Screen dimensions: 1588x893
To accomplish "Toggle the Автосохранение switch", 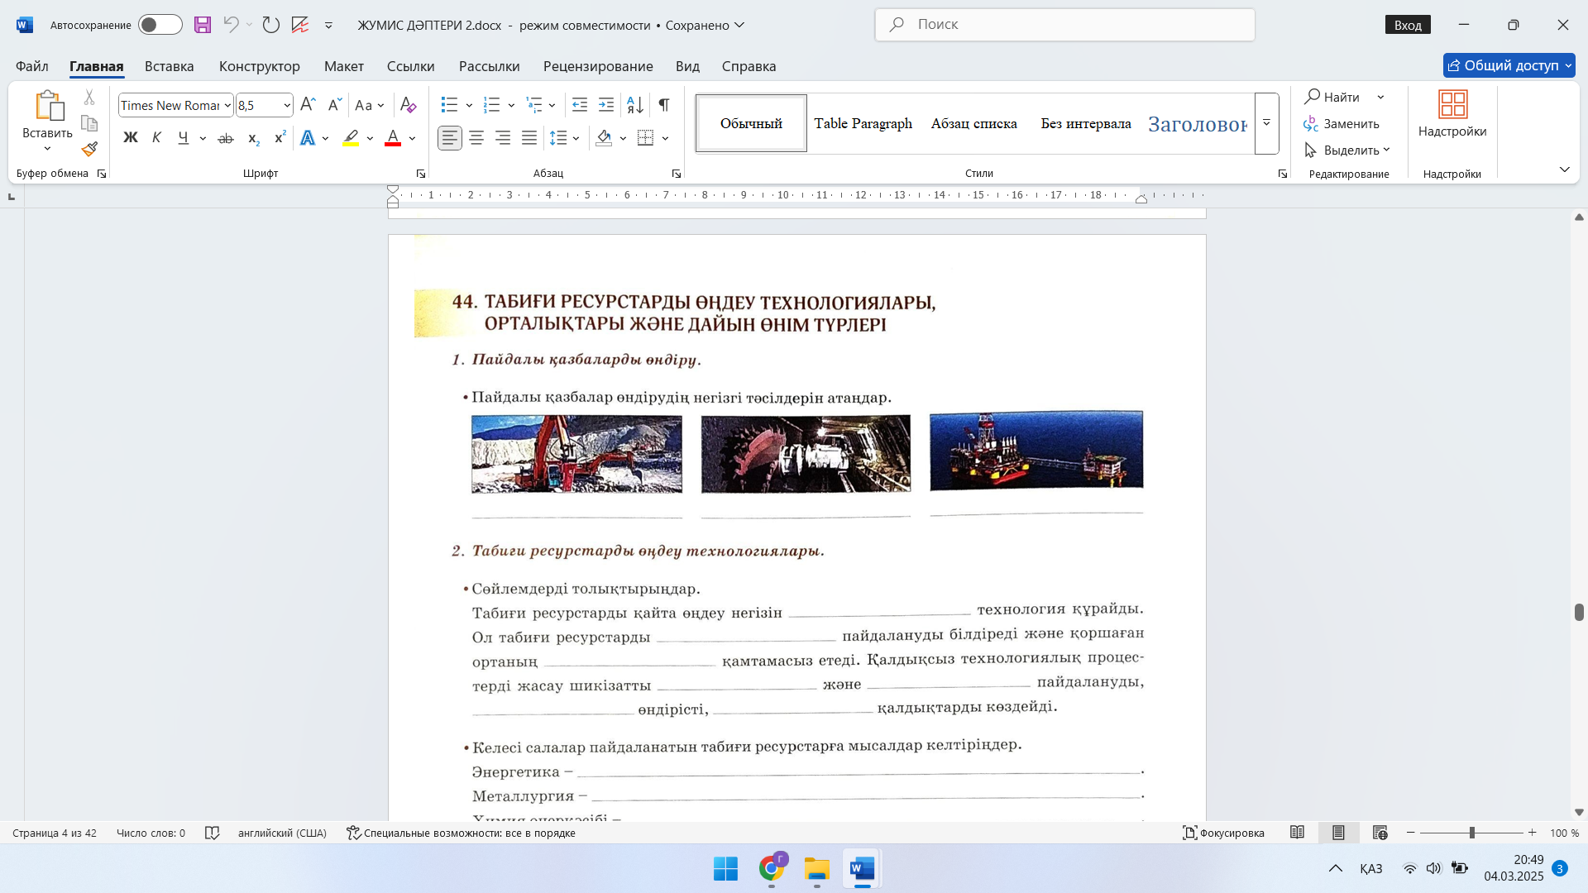I will (160, 25).
